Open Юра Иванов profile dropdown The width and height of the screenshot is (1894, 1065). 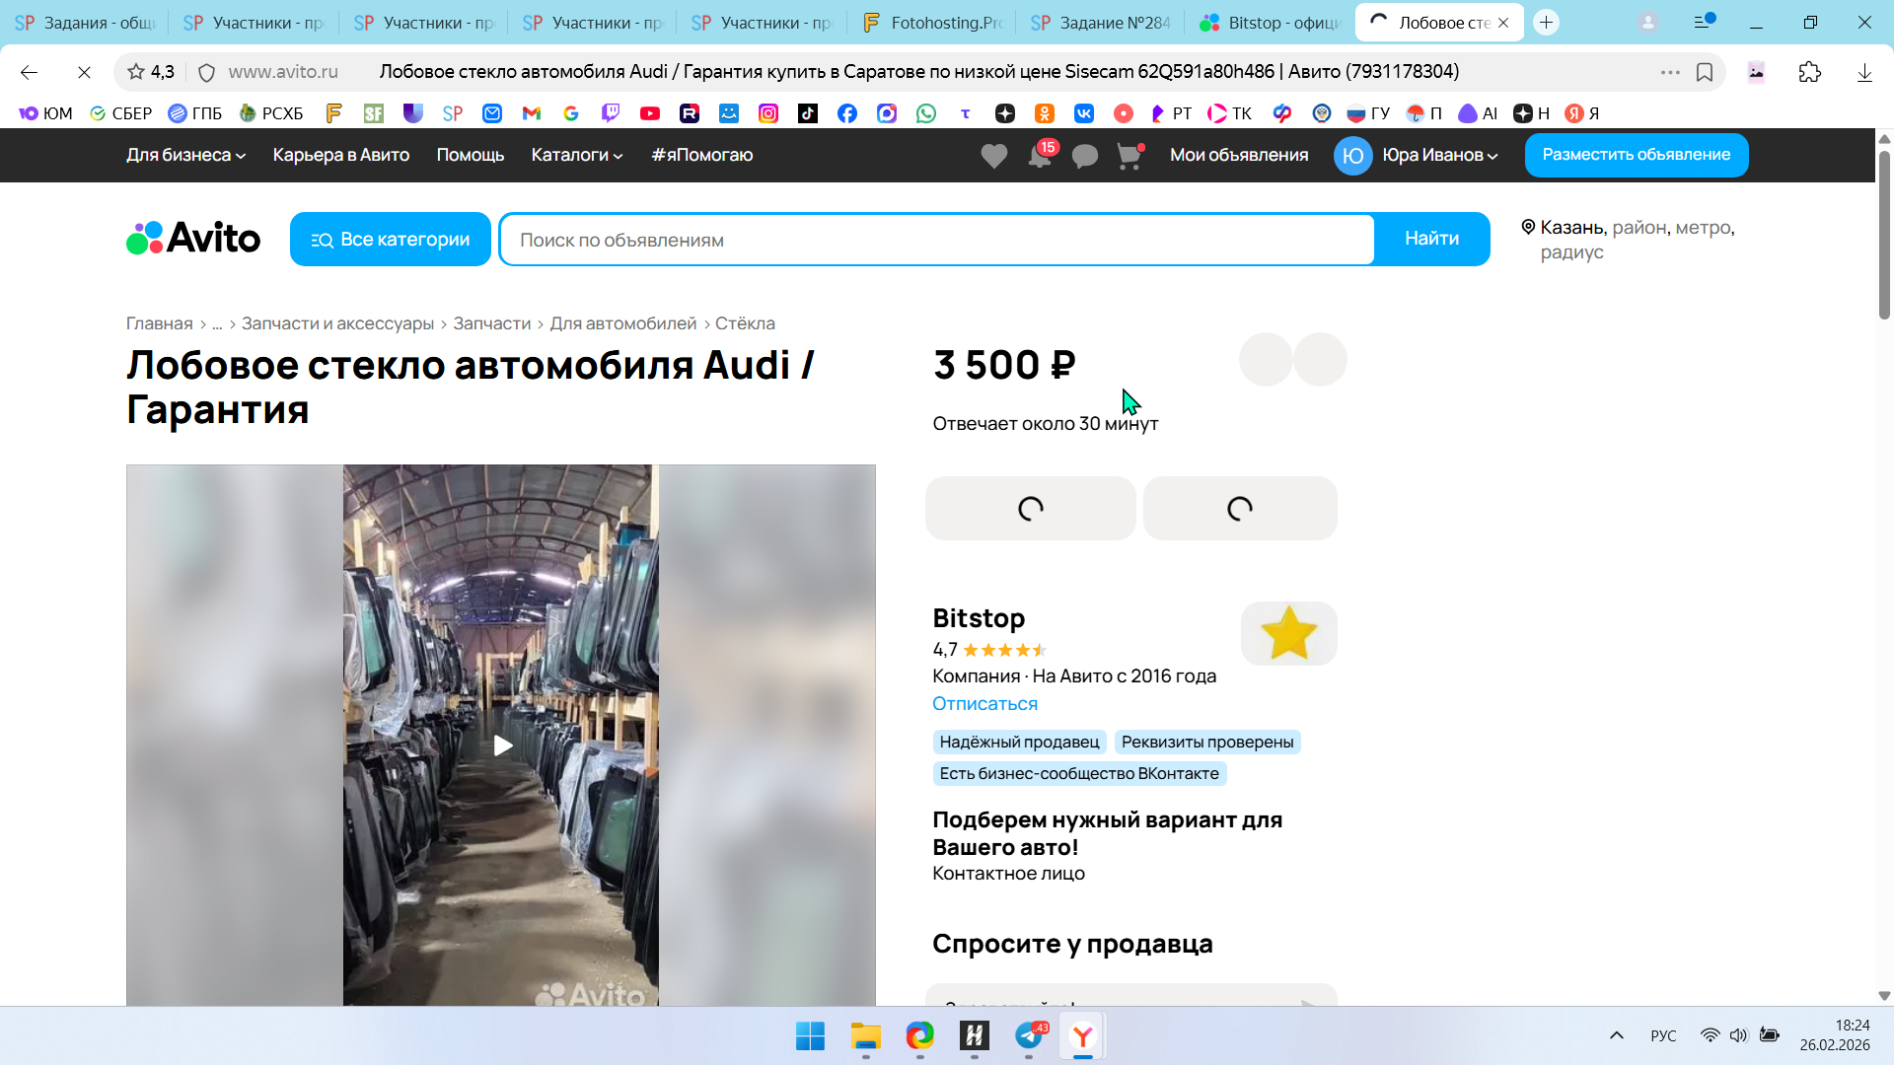click(x=1438, y=155)
